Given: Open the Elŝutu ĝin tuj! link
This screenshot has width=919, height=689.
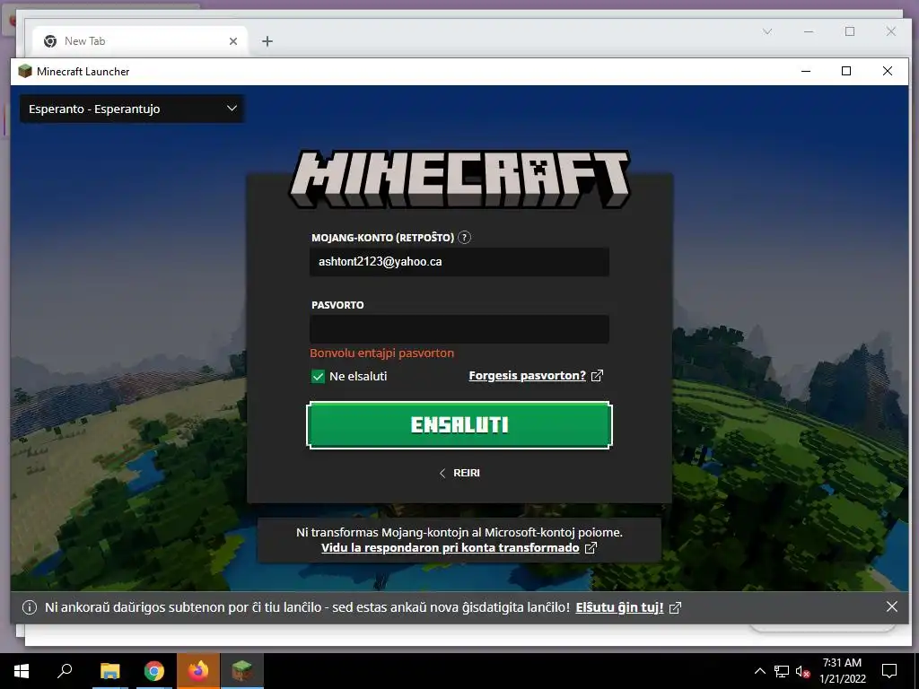Looking at the screenshot, I should point(619,607).
